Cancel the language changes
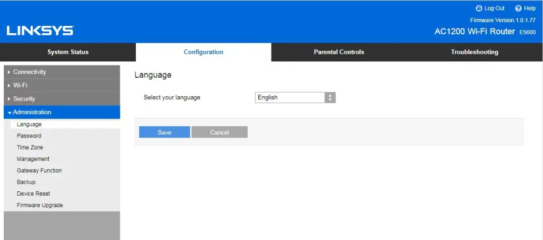 [220, 132]
